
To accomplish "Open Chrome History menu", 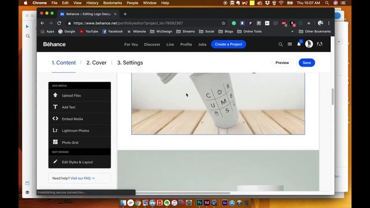I will pyautogui.click(x=92, y=3).
